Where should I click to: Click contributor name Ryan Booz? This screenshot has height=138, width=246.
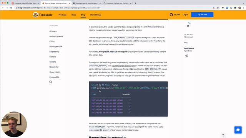pos(188,51)
